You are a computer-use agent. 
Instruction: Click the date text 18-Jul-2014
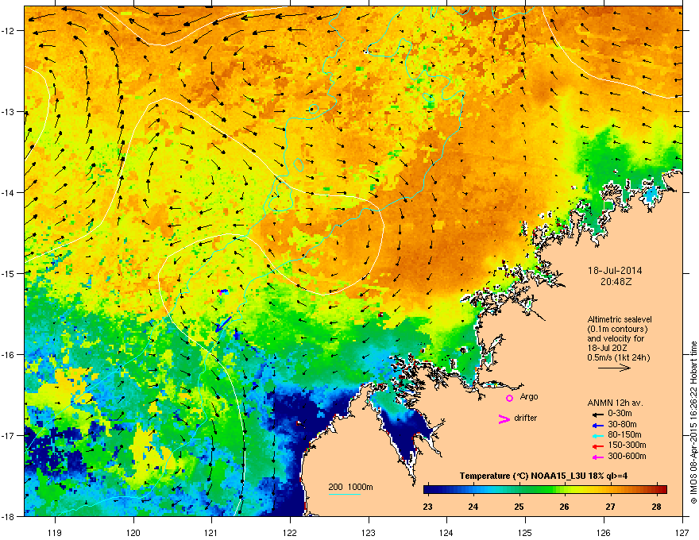coord(615,271)
